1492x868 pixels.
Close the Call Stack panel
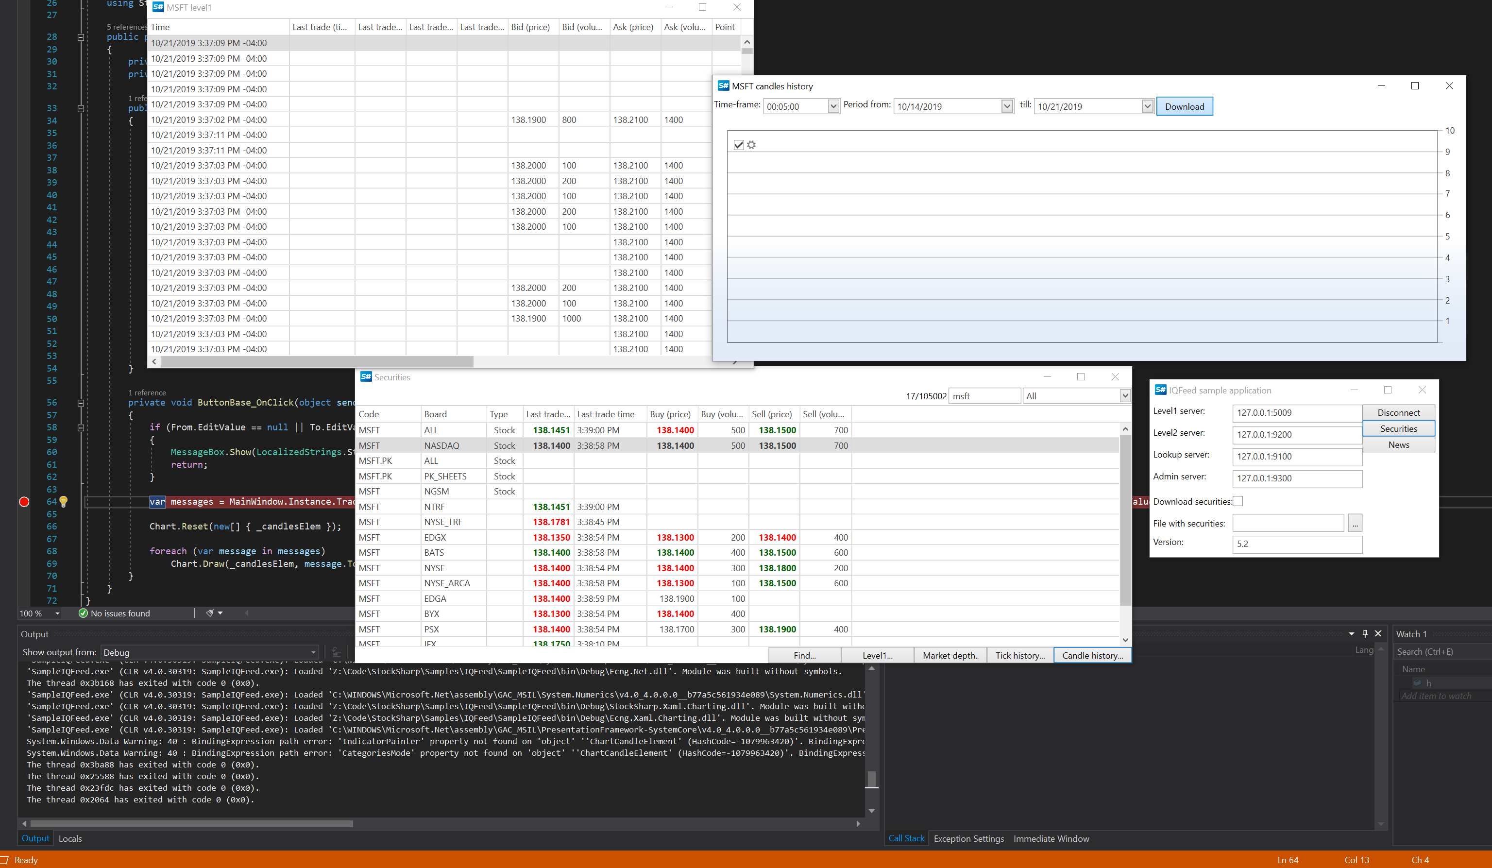tap(1378, 633)
